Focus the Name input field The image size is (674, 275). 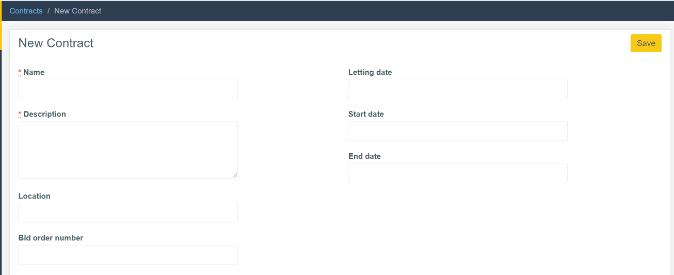[128, 89]
